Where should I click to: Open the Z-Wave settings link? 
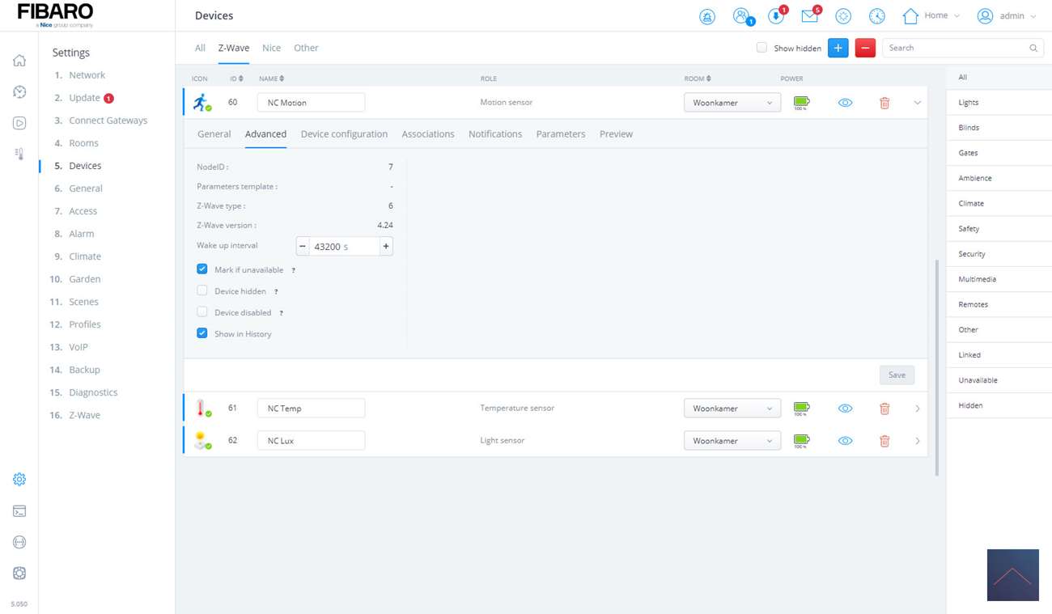click(84, 415)
